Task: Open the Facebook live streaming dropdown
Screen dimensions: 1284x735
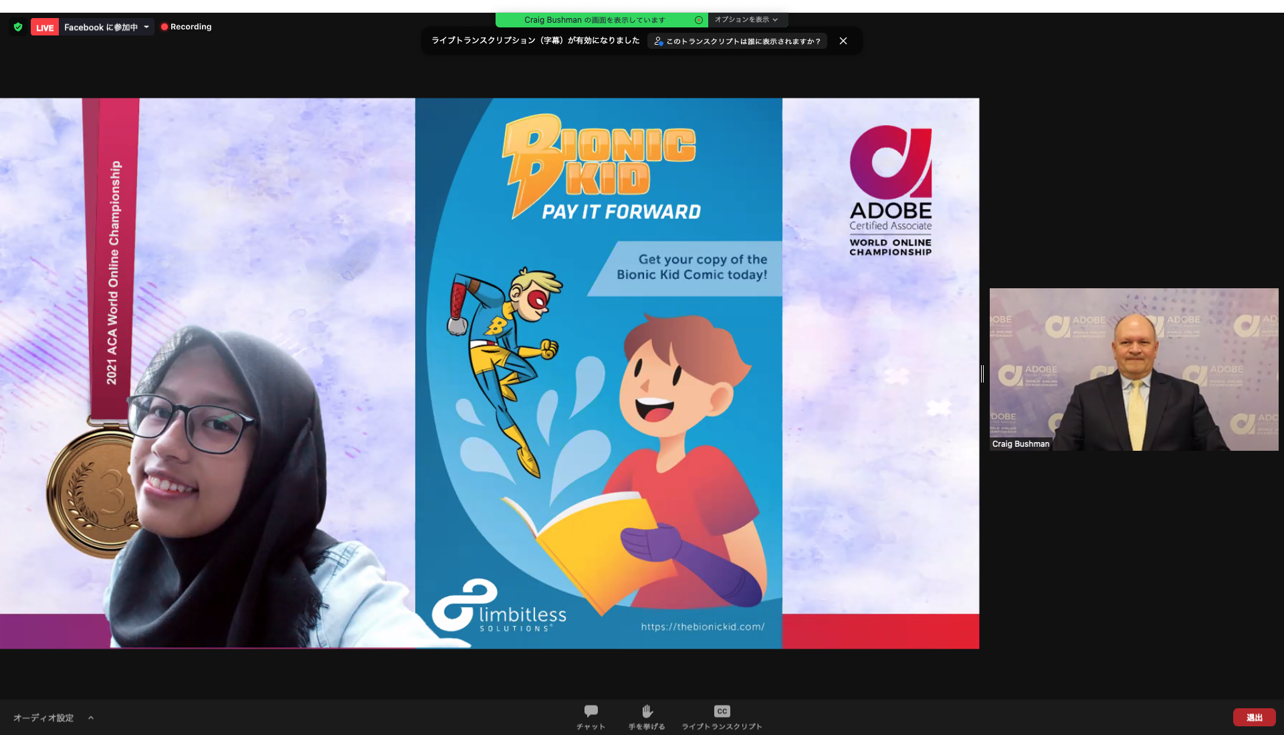Action: (x=107, y=27)
